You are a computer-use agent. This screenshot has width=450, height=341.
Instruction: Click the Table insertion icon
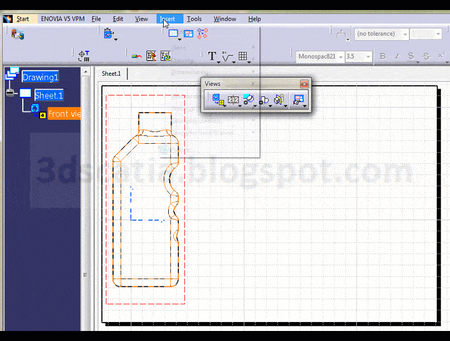243,56
